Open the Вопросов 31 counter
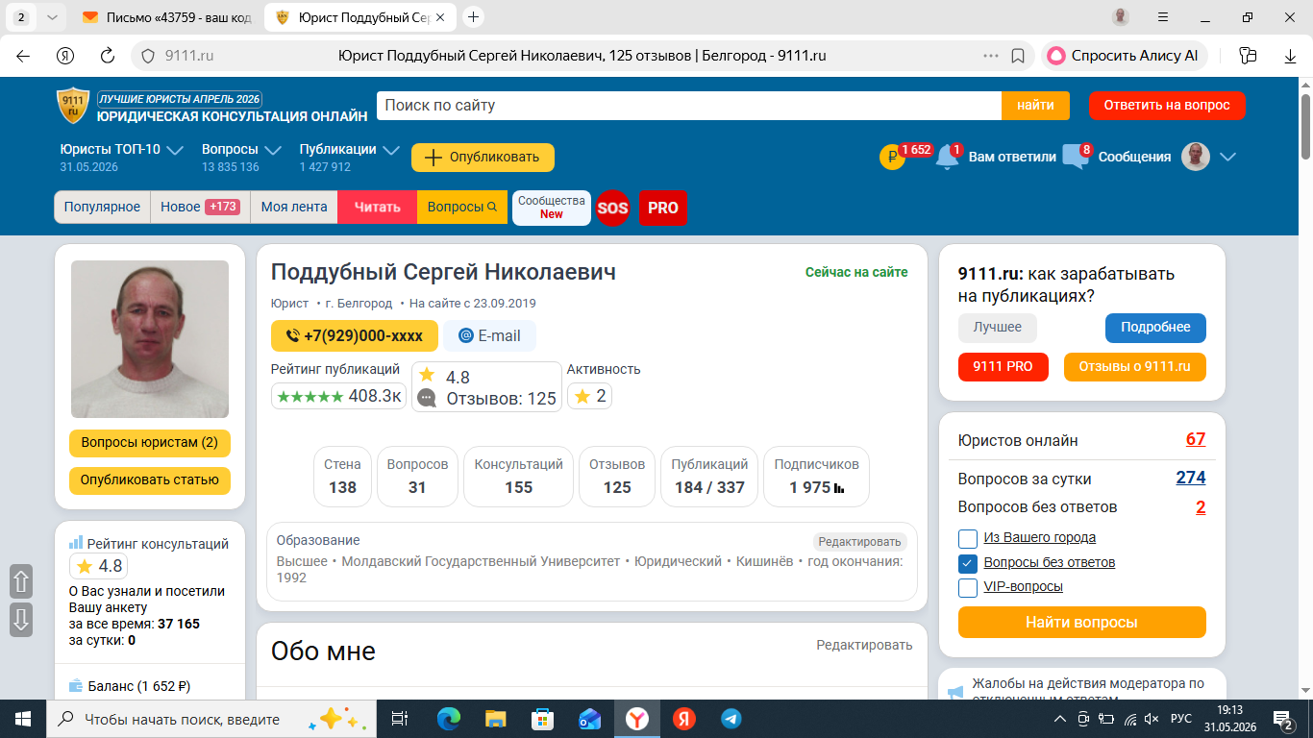This screenshot has width=1313, height=738. 417,476
